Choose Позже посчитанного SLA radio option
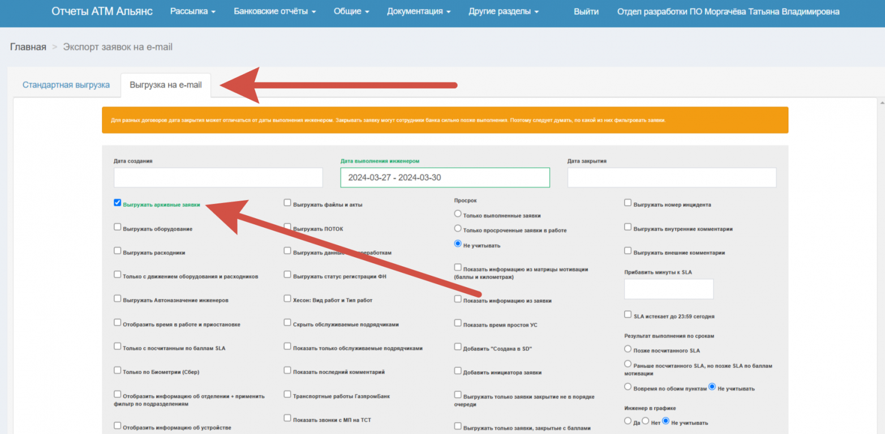The width and height of the screenshot is (885, 434). [x=628, y=349]
